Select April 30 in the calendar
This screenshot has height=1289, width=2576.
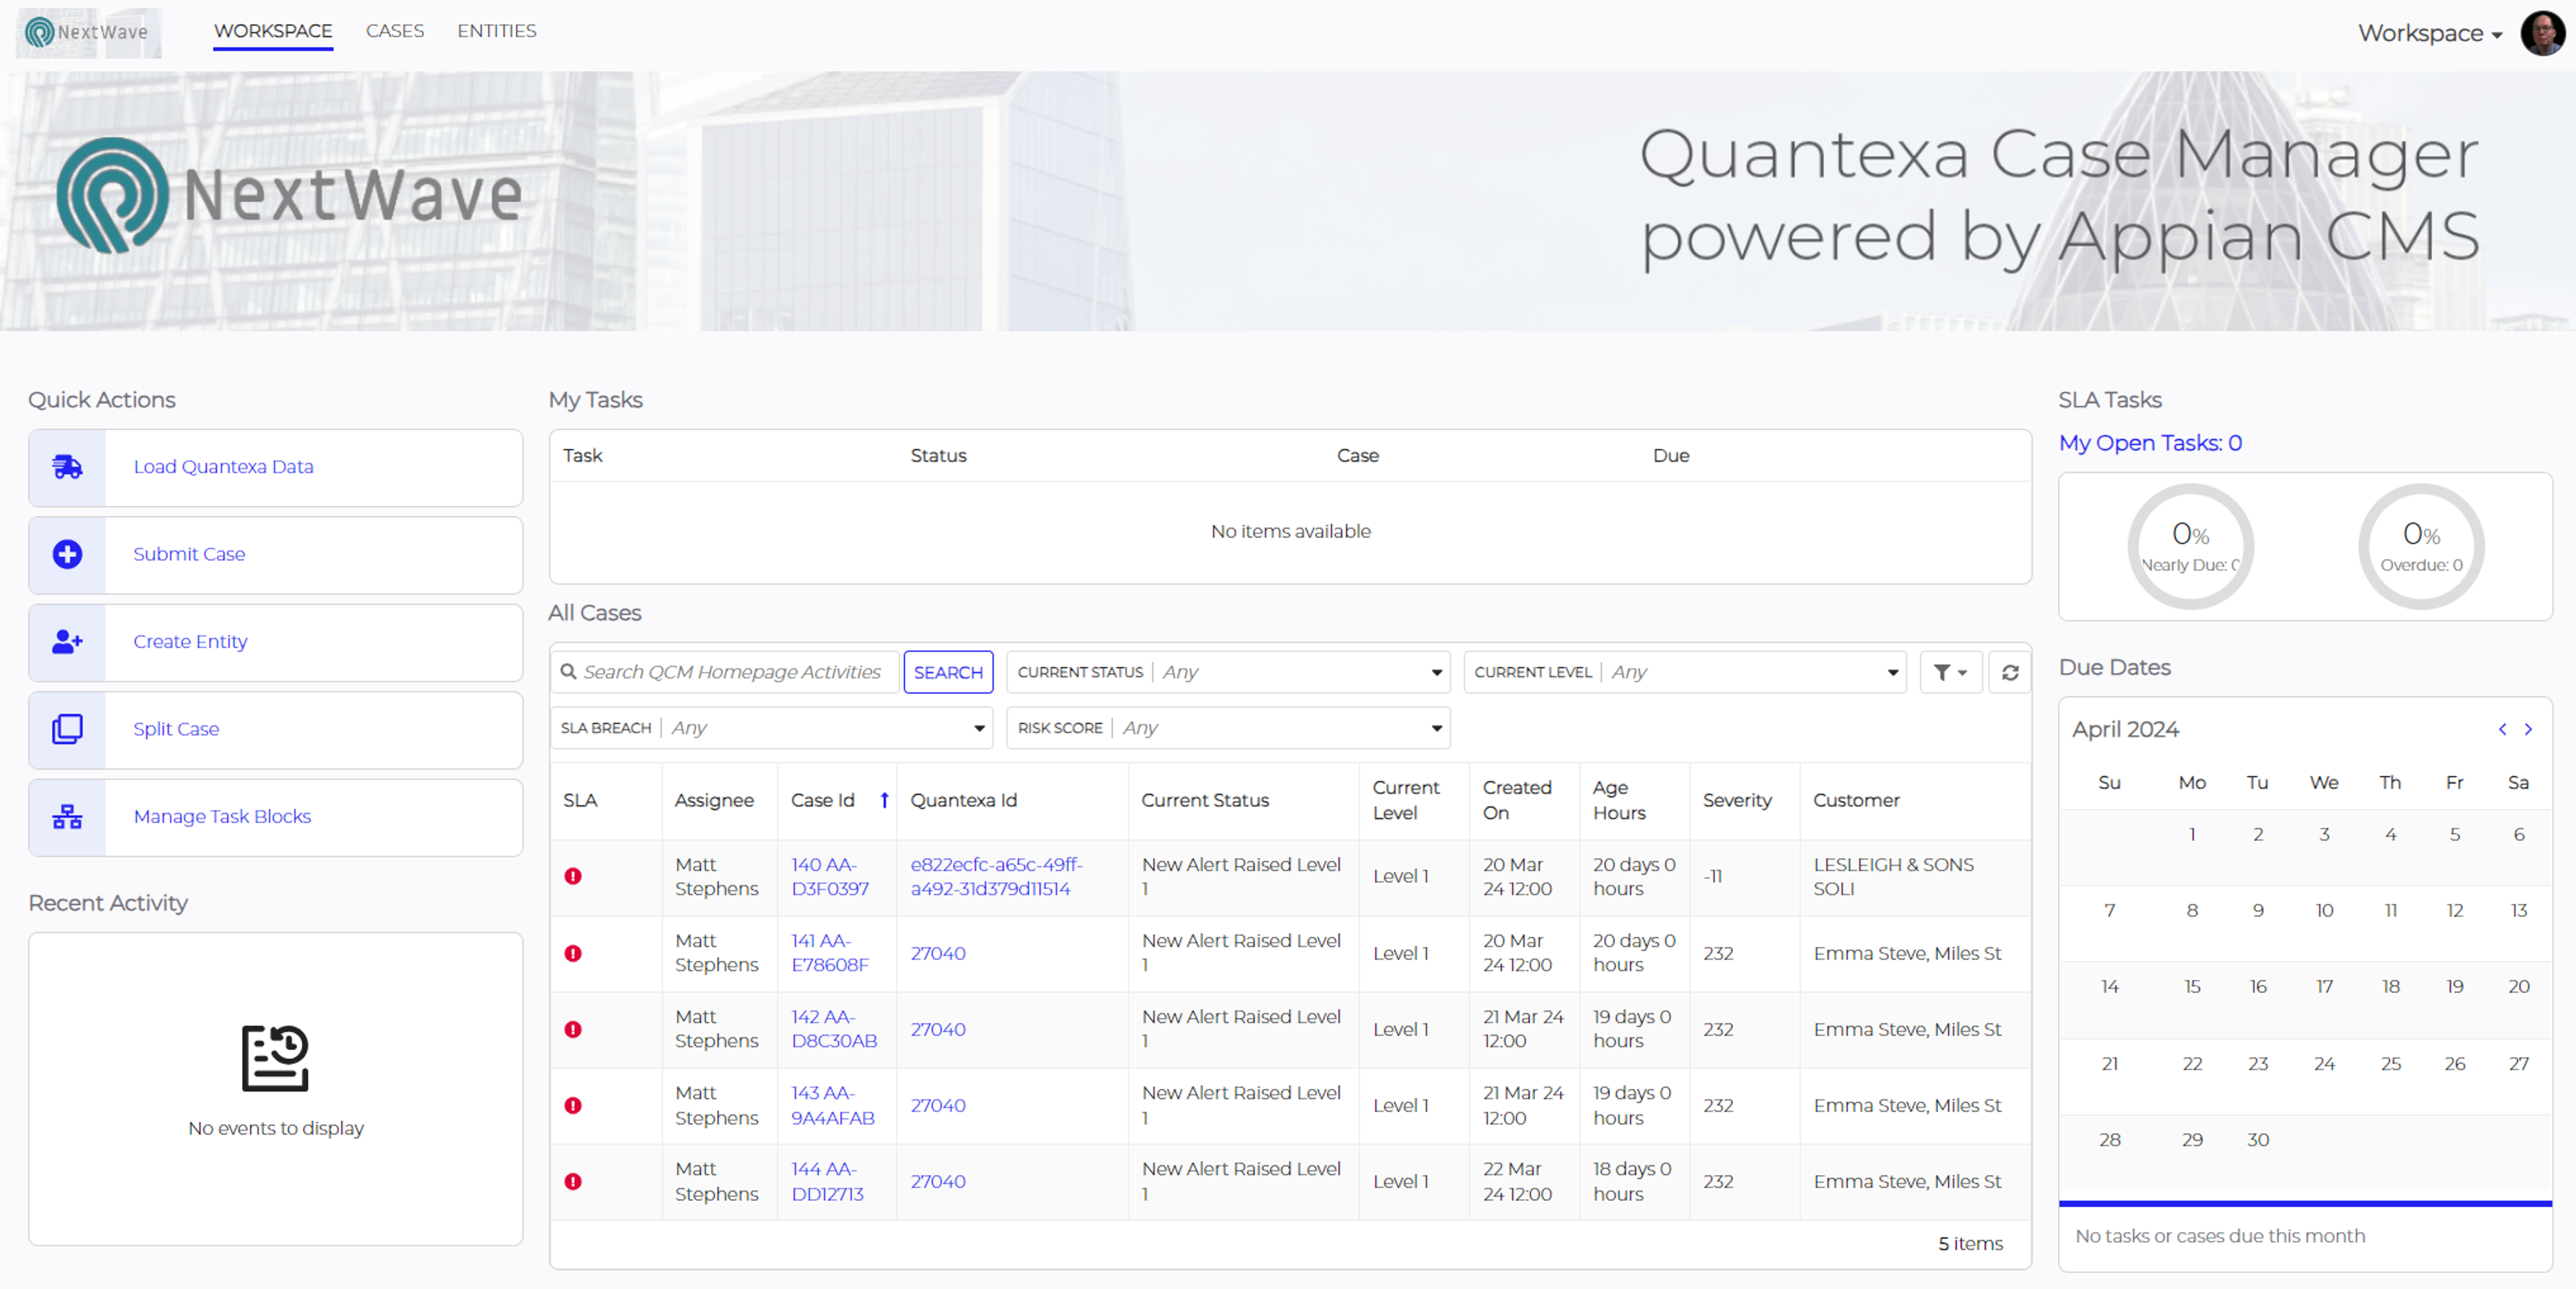pyautogui.click(x=2257, y=1140)
